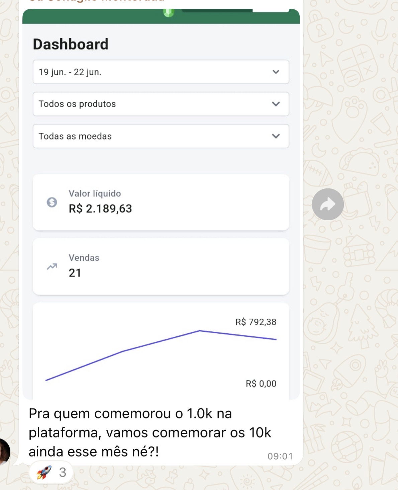Expand the Todos os produtos dropdown
The height and width of the screenshot is (490, 398).
tap(161, 104)
